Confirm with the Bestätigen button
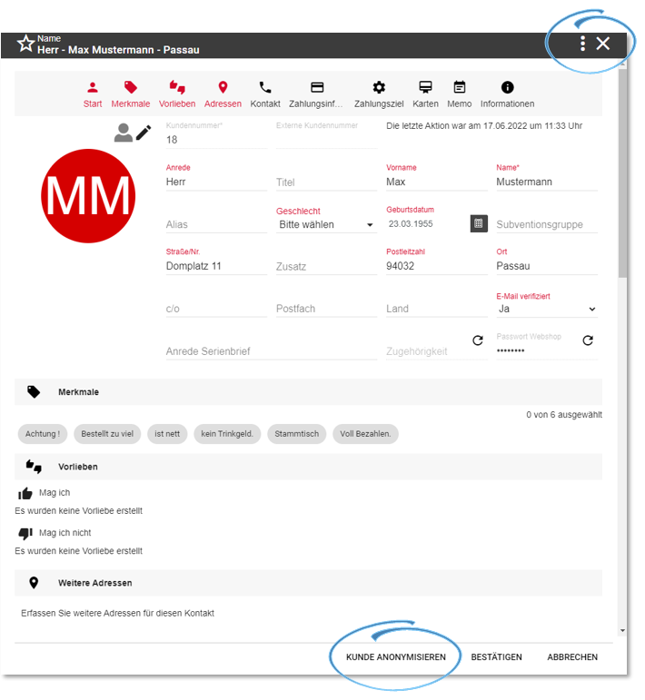 [x=496, y=656]
